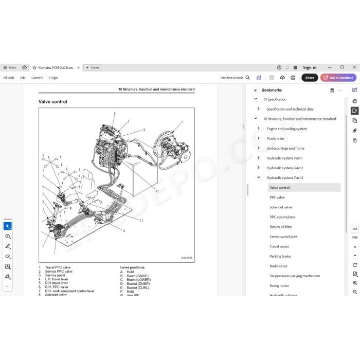Viewport: 360px width, 360px height.
Task: Open Bookmarks panel options menu
Action: point(340,90)
